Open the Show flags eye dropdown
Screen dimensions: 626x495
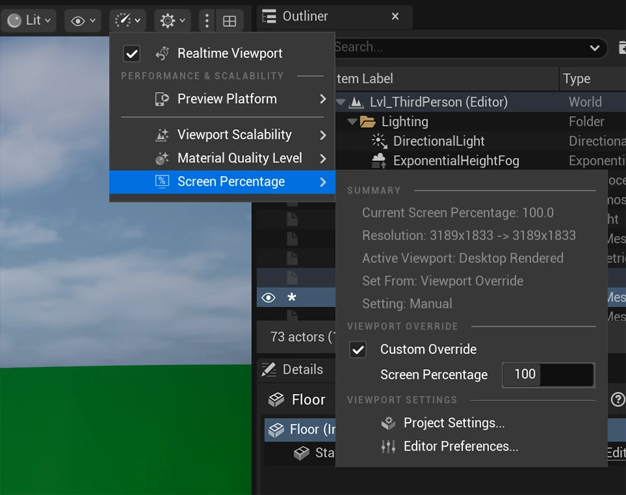[83, 20]
